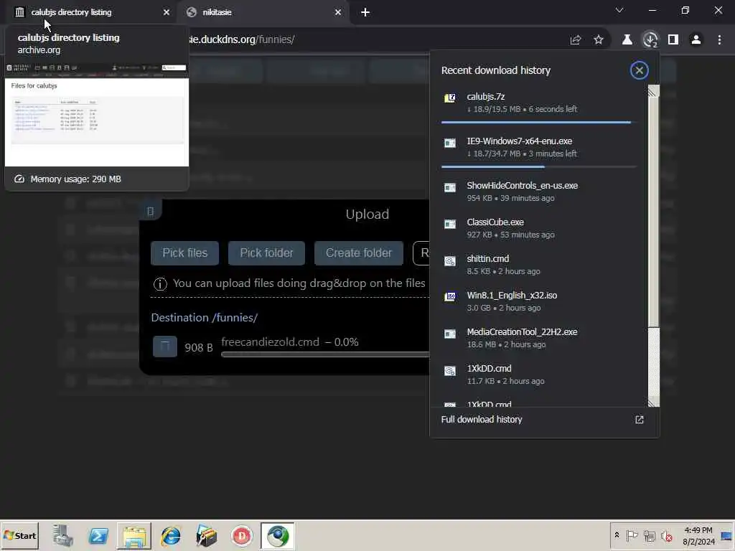Open the Chrome three-dot menu
This screenshot has width=735, height=551.
point(719,40)
